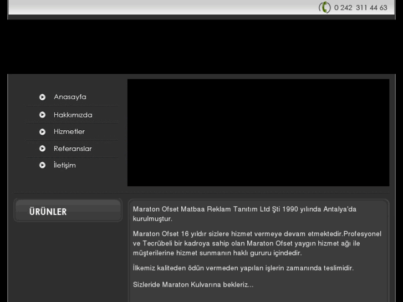
Task: Click the sentence starting "İlkemiz kaliteden ödün"
Action: pos(243,268)
